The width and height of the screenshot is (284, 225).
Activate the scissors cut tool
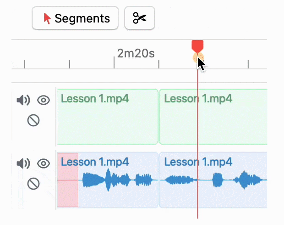tap(140, 18)
